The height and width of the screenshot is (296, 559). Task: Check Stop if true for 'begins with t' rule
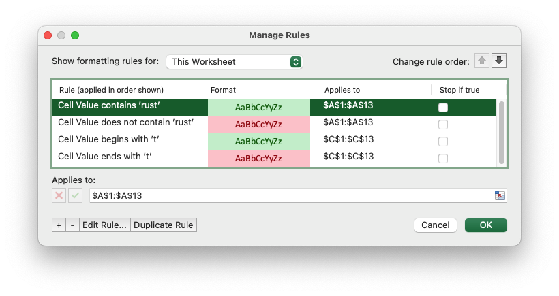pyautogui.click(x=443, y=142)
